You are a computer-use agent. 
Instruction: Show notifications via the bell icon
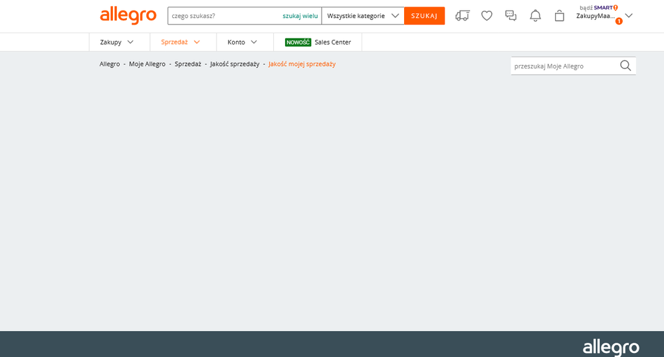point(535,16)
